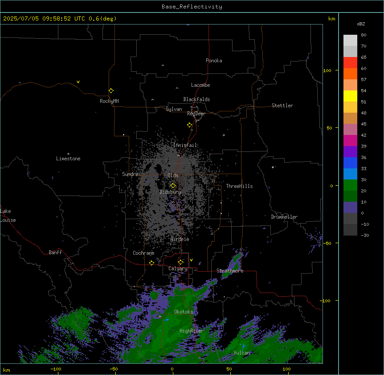Click the Calgary city label

click(x=178, y=269)
